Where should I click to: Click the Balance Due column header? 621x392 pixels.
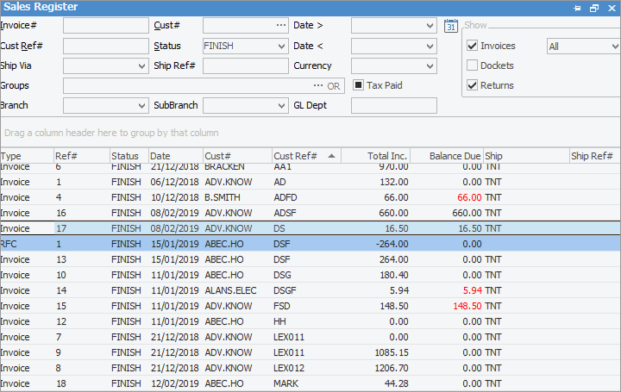[446, 156]
